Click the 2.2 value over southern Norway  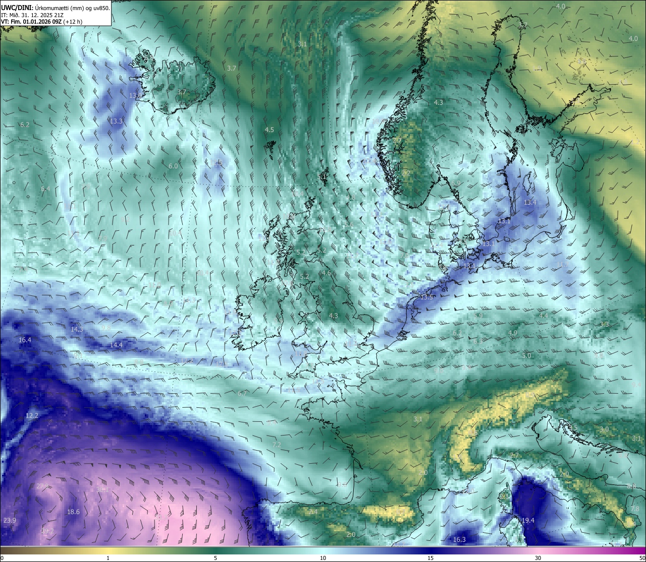coord(406,173)
